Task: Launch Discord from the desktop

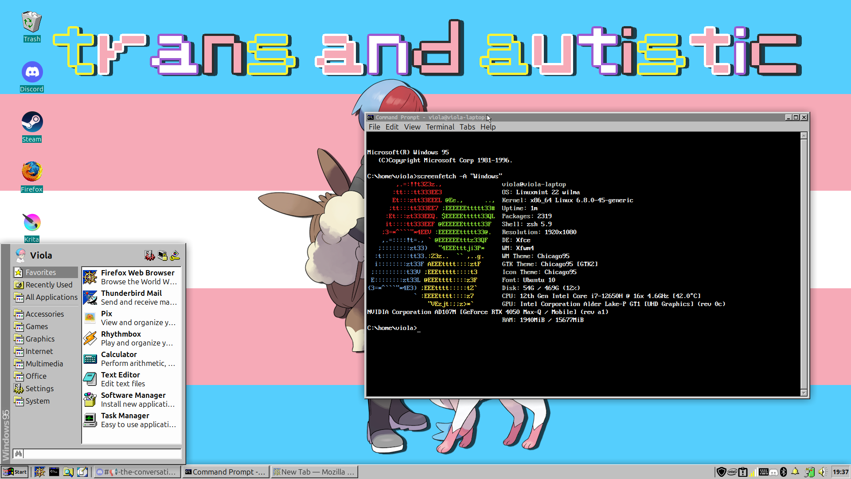Action: pyautogui.click(x=32, y=77)
